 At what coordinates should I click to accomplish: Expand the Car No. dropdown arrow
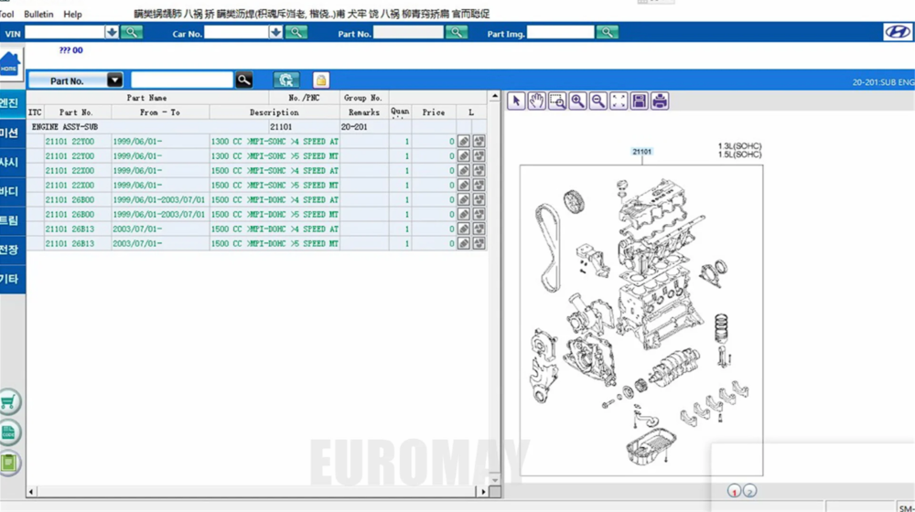[x=275, y=32]
